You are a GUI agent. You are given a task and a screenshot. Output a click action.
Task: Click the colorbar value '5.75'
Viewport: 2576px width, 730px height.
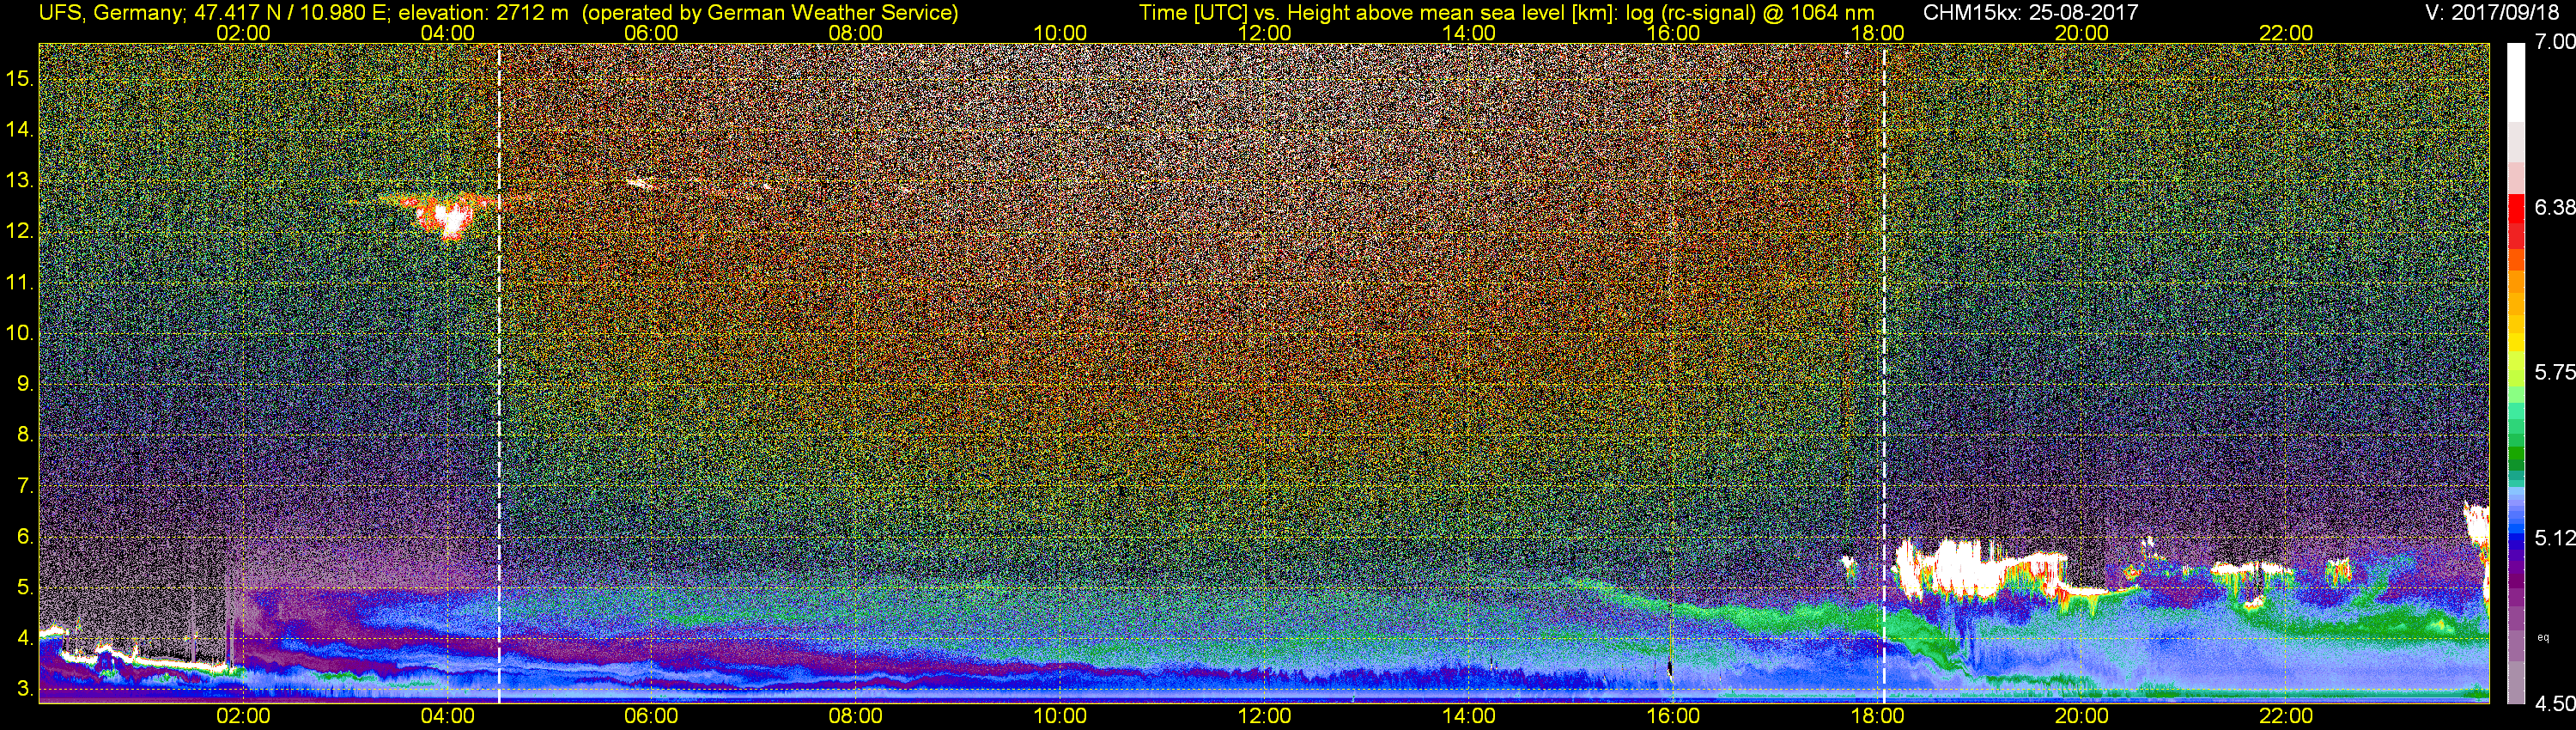coord(2554,372)
